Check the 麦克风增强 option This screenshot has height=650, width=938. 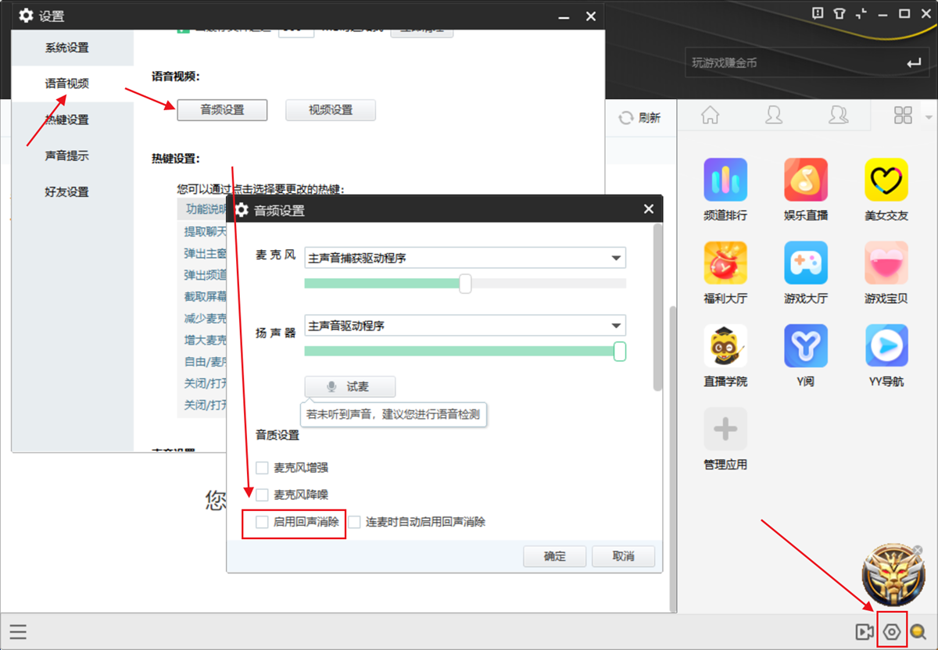[x=262, y=467]
